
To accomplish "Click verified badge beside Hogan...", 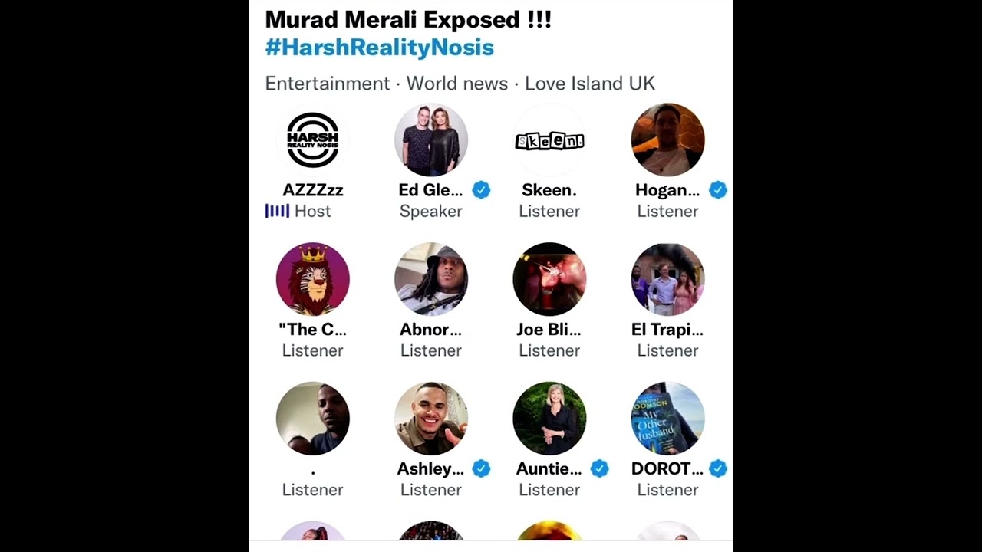I will coord(717,190).
